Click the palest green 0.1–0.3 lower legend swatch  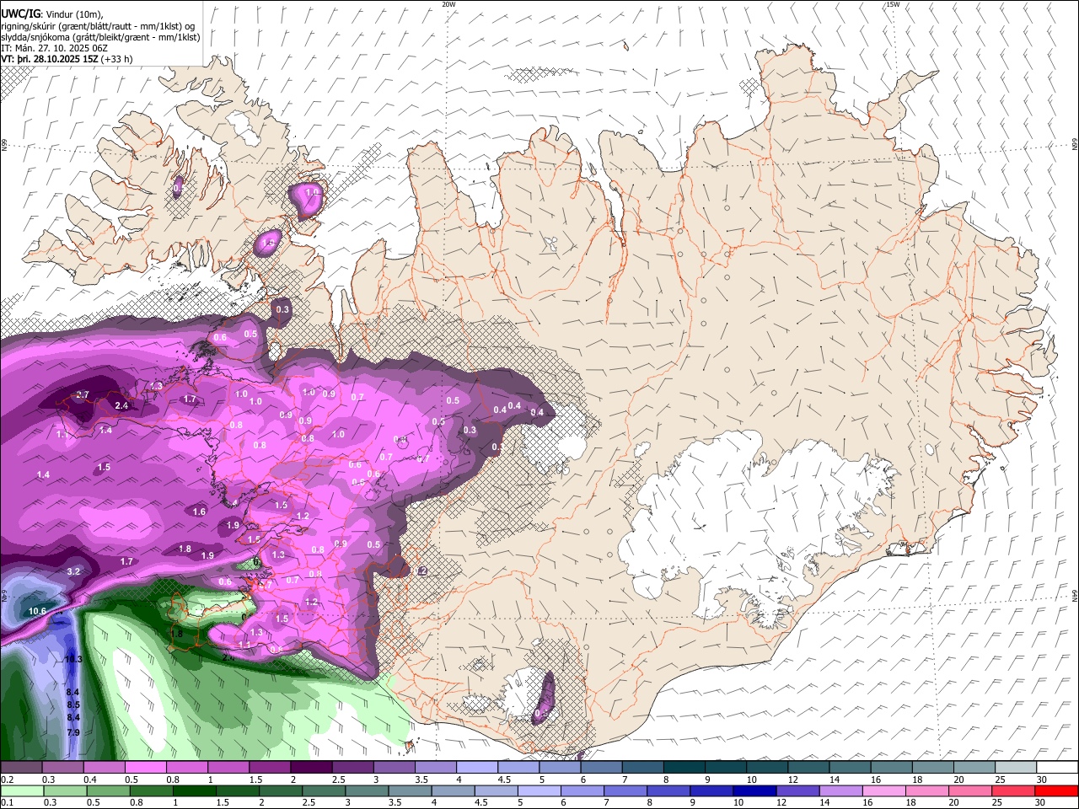[22, 790]
